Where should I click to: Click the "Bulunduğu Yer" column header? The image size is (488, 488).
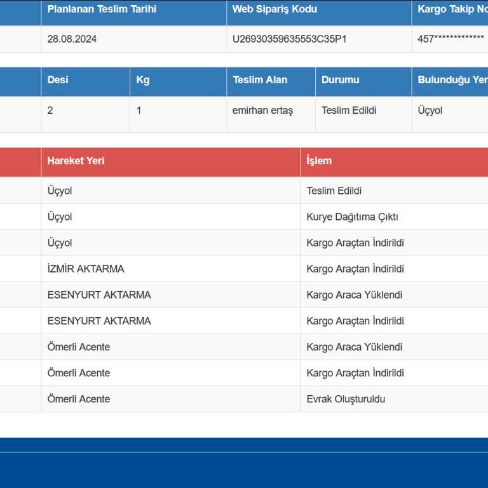point(452,80)
